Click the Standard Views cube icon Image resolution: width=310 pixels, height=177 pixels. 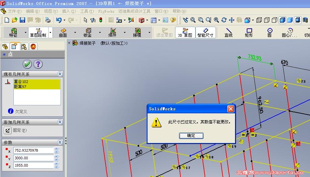click(247, 20)
